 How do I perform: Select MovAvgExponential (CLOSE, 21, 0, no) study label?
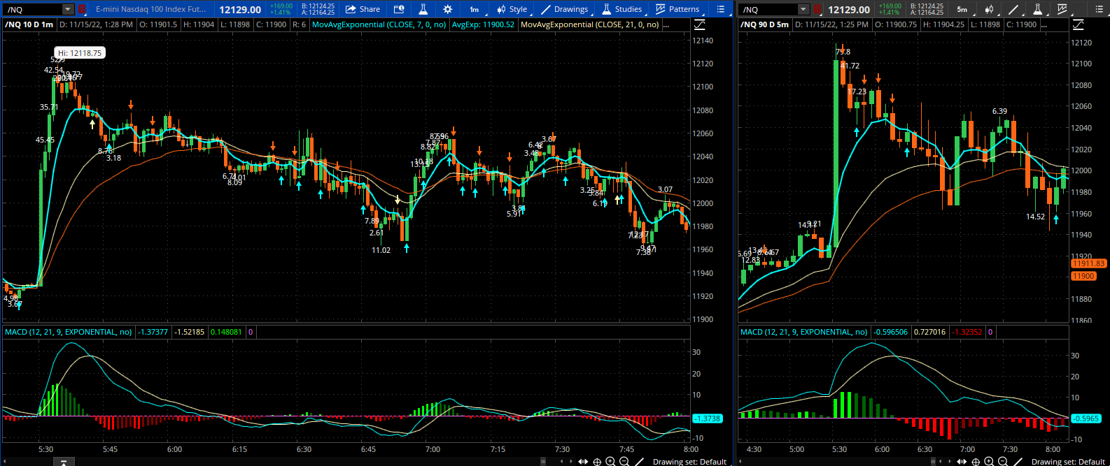(x=590, y=24)
